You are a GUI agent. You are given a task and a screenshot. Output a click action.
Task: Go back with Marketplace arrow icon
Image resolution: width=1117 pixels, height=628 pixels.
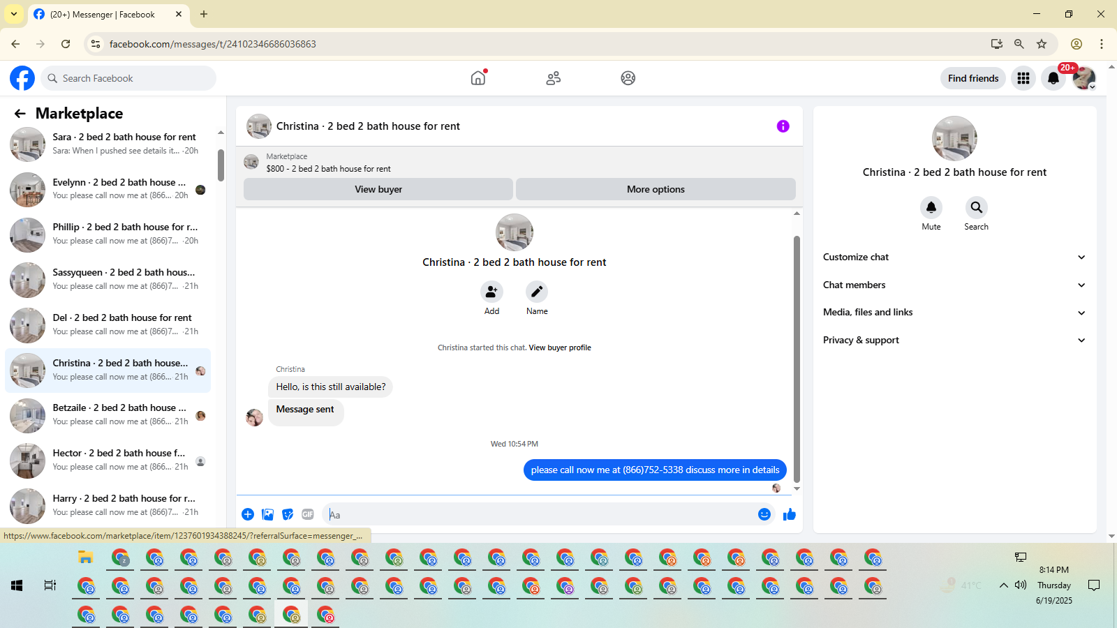pos(20,113)
